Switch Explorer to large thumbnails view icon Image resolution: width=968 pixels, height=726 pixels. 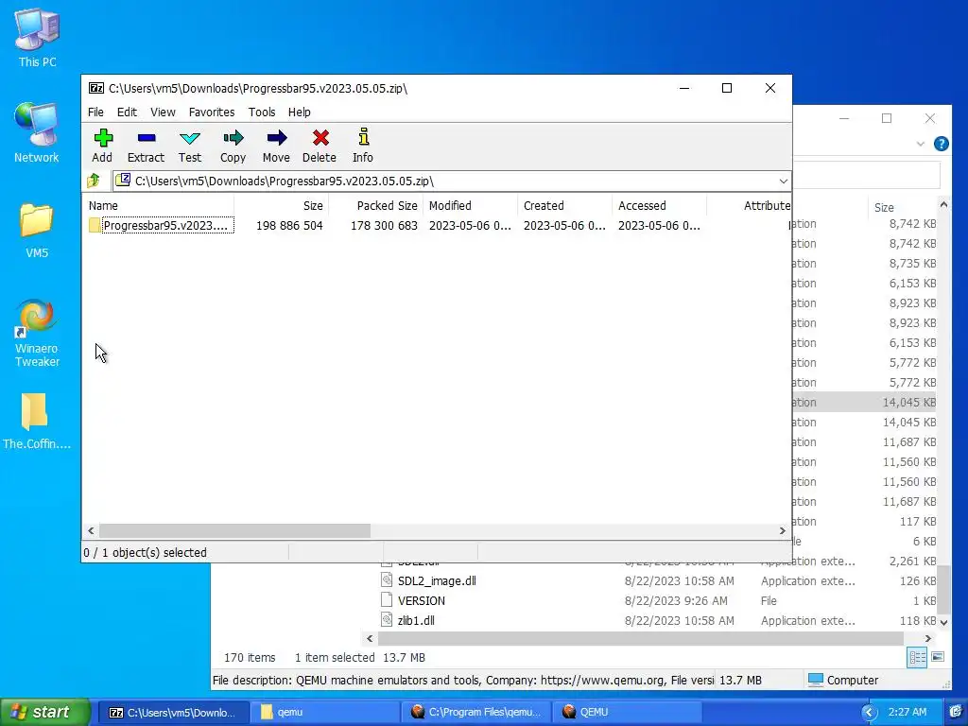pyautogui.click(x=938, y=657)
